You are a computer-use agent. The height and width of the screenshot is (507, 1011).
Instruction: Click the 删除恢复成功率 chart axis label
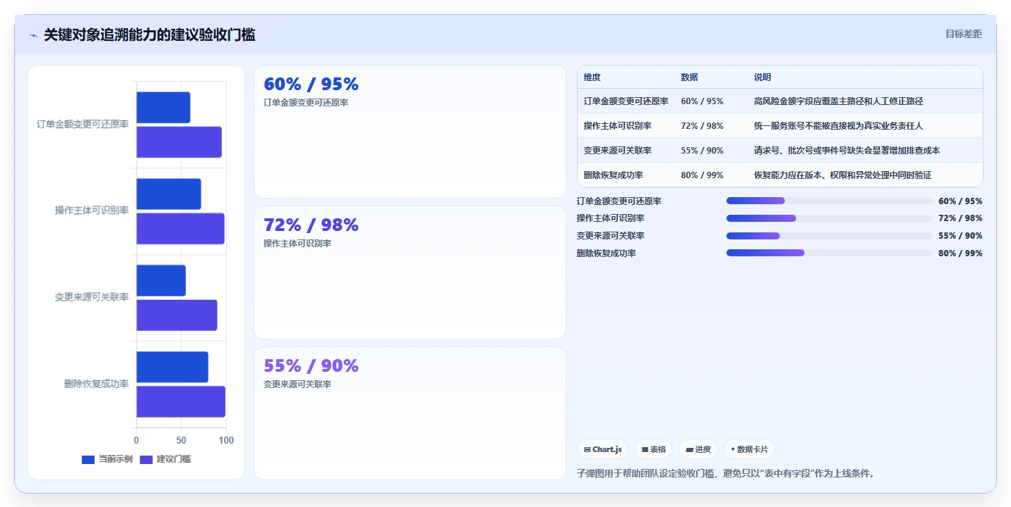(x=97, y=384)
